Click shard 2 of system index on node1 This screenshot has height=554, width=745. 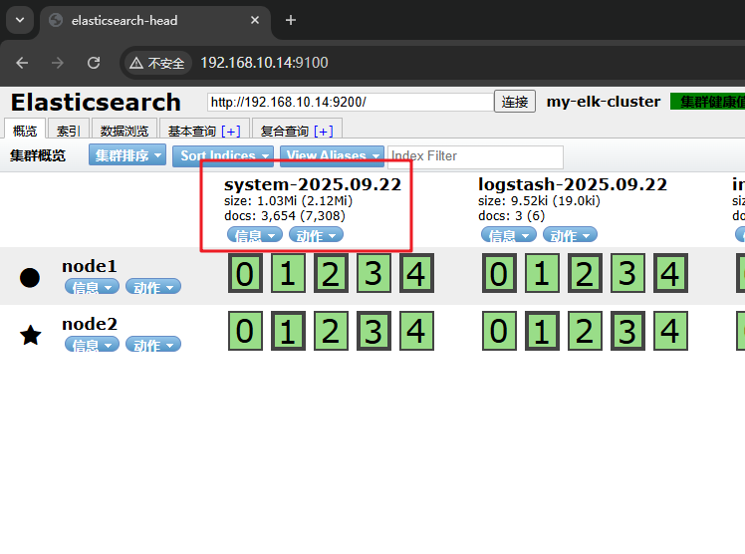331,273
